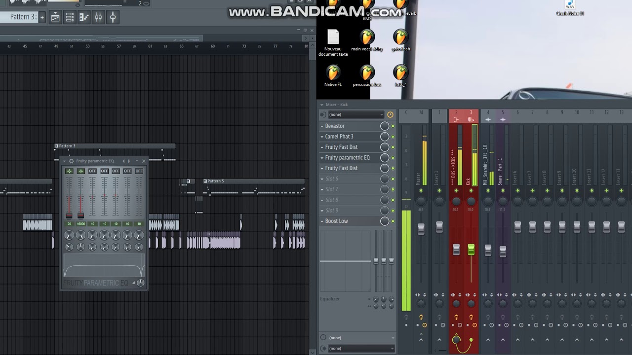Click the Kick track routing down arrow
Image resolution: width=632 pixels, height=355 pixels.
tap(471, 340)
